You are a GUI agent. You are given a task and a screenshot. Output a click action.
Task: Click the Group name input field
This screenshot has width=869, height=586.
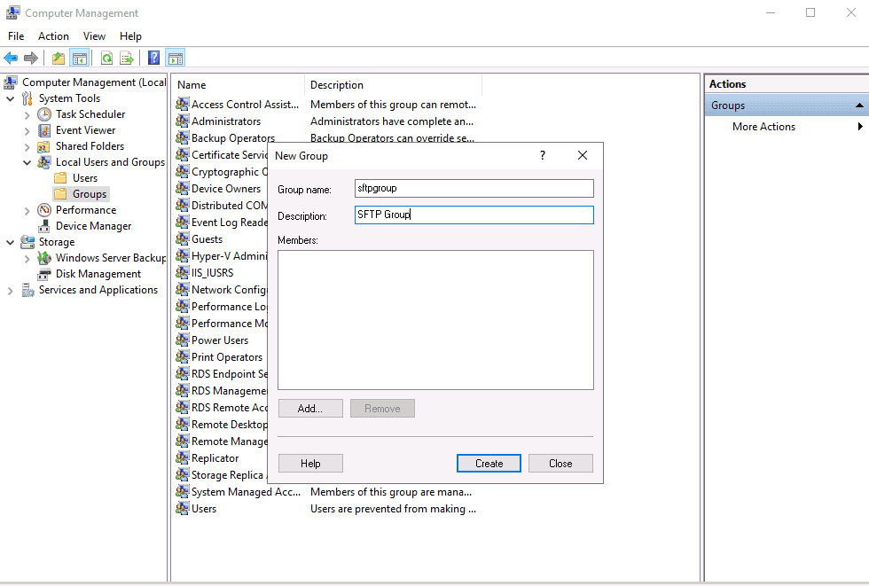pyautogui.click(x=474, y=188)
